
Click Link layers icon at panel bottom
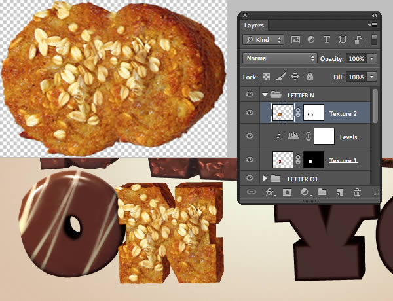coord(251,192)
